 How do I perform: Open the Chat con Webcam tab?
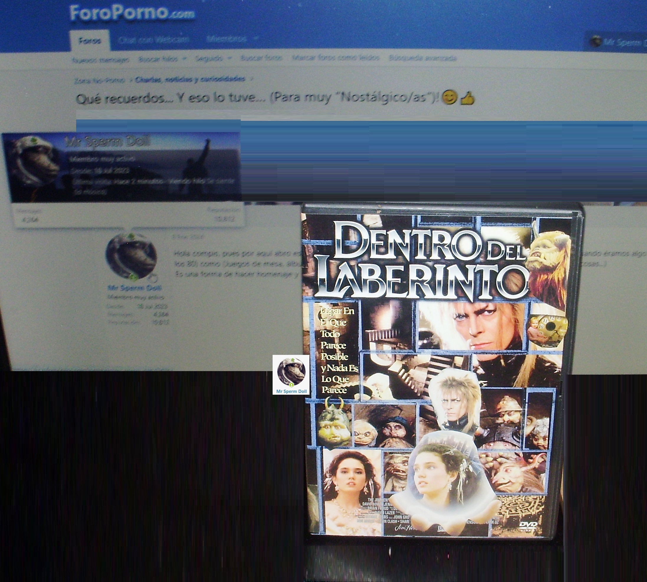click(x=154, y=40)
